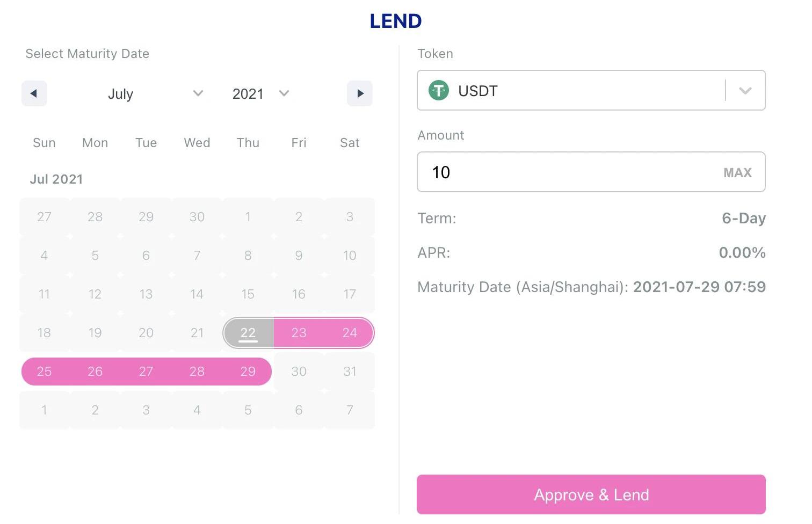Expand the Token selector chevron
Image resolution: width=812 pixels, height=524 pixels.
coord(745,91)
